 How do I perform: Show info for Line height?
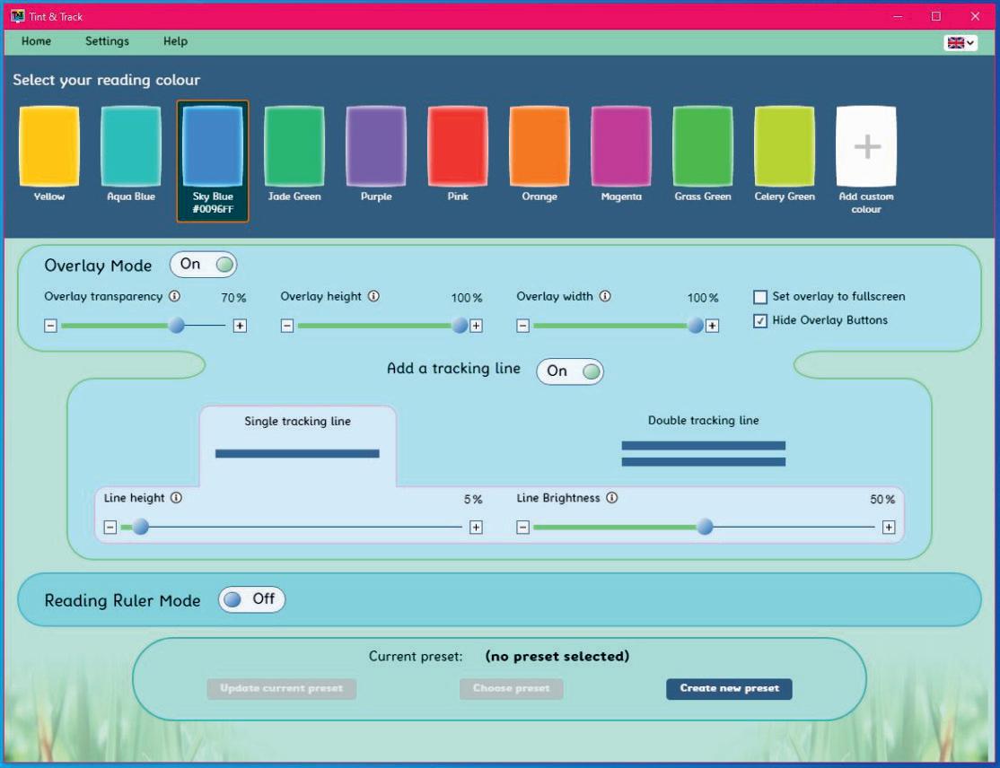coord(177,498)
